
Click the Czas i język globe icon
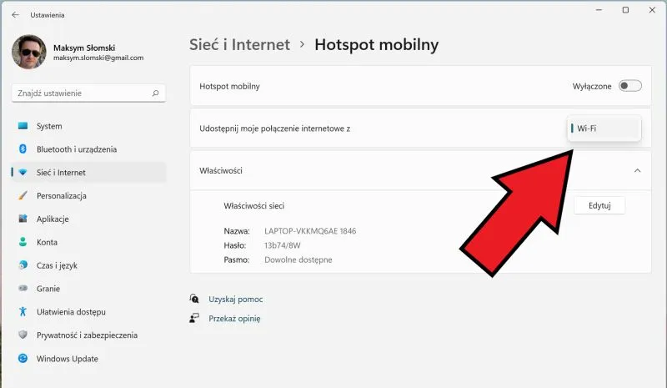[x=23, y=265]
